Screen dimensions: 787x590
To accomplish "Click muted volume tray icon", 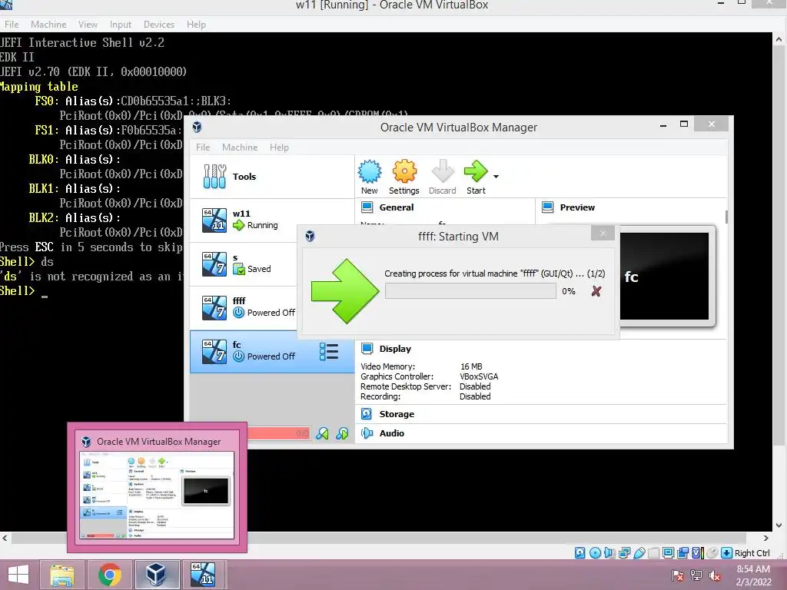I will [715, 575].
